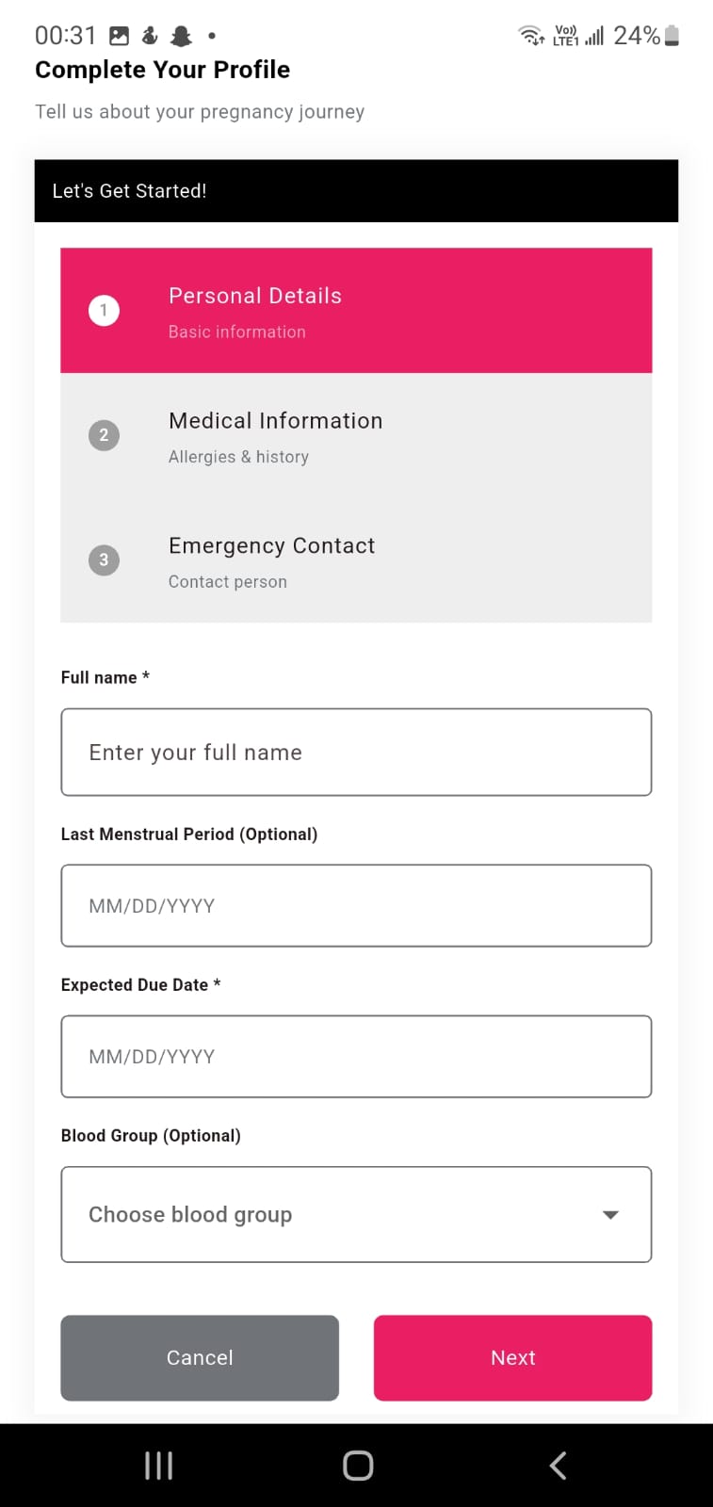Tap the Wi-Fi signal status icon
The width and height of the screenshot is (713, 1507).
click(x=531, y=36)
